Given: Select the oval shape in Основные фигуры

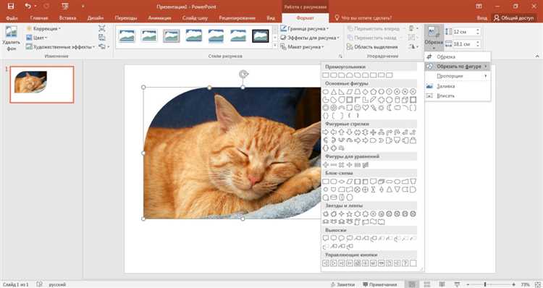Looking at the screenshot, I should [x=326, y=92].
